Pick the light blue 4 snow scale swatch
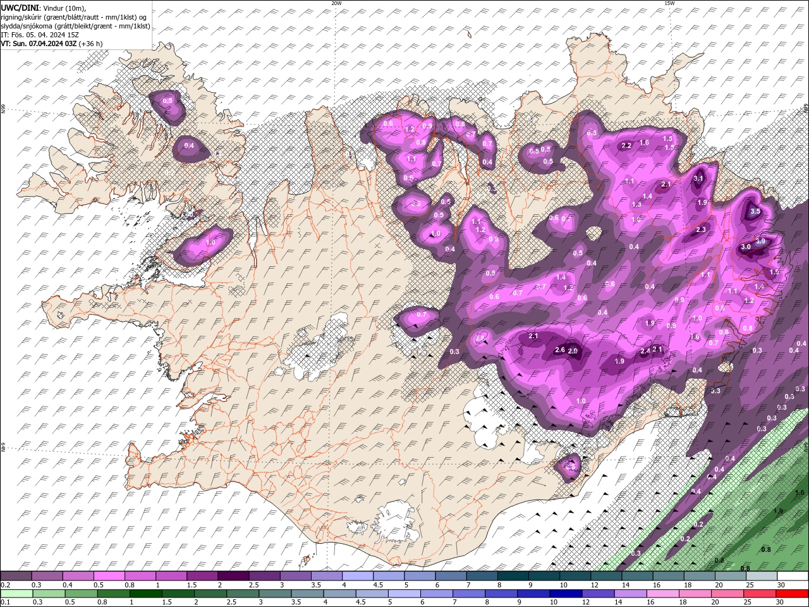The height and width of the screenshot is (607, 809). tap(357, 576)
